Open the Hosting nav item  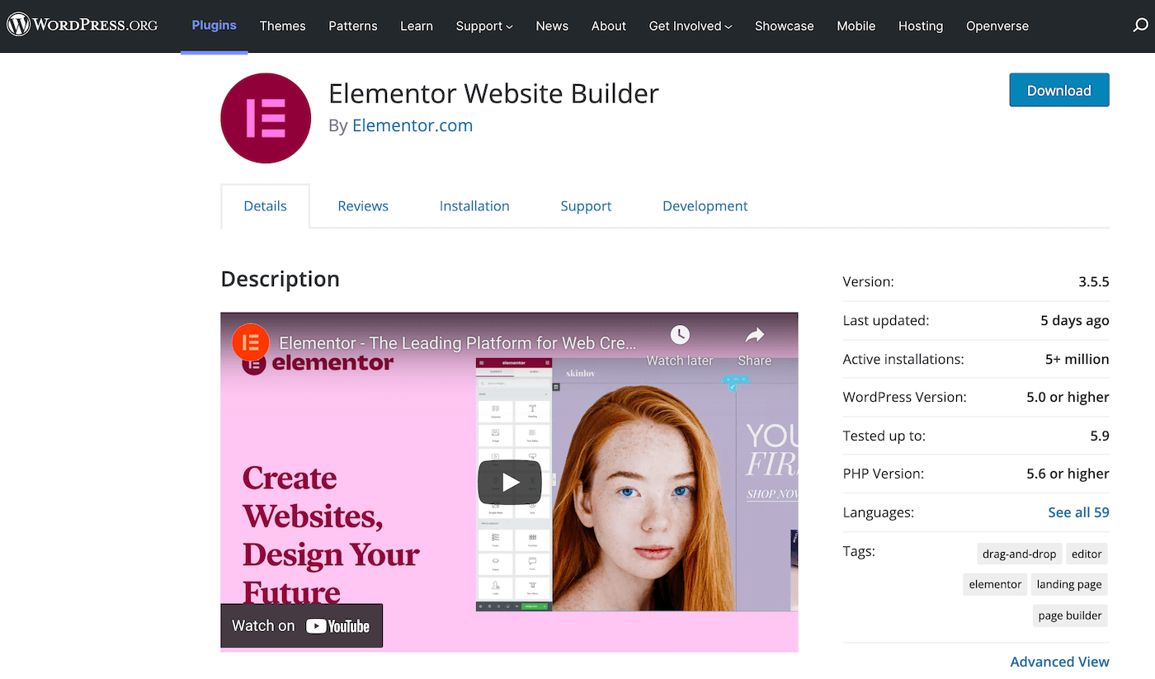921,26
